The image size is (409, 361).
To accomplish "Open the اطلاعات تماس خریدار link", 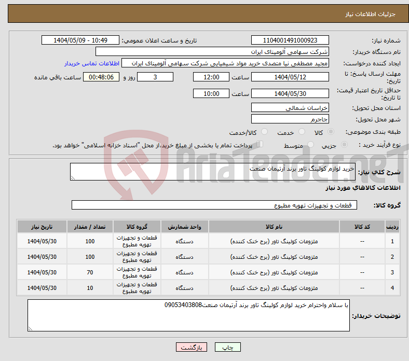I will point(92,63).
